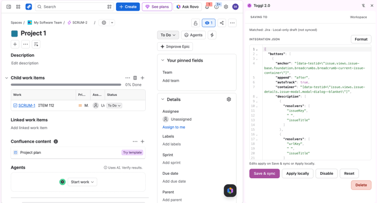Click the lightning automation icon
377x203 pixels.
pos(212,35)
